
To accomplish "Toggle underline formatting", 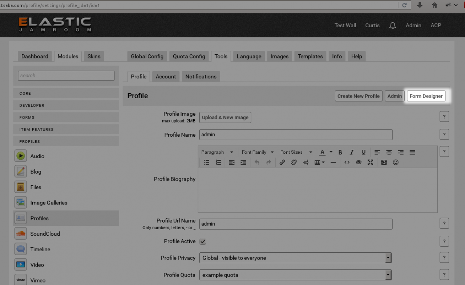I will pos(363,152).
